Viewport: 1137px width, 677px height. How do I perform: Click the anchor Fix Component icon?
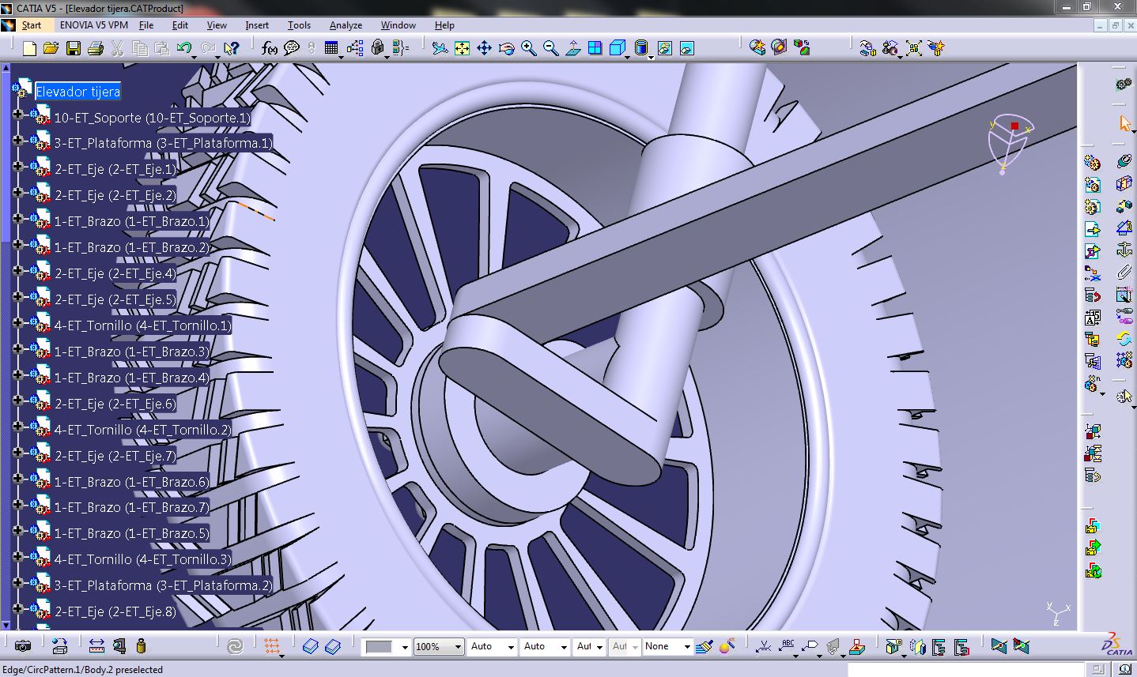coord(1124,250)
